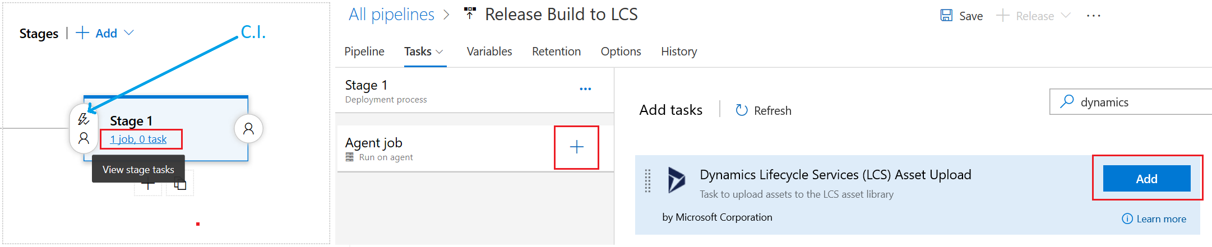Select the Agent job row

pos(474,148)
